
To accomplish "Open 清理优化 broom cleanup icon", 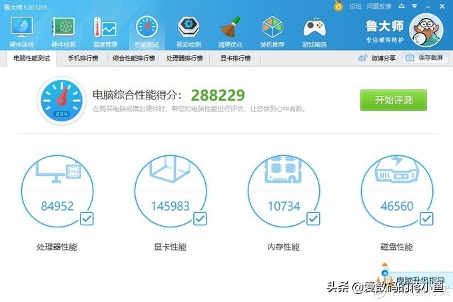I will [230, 32].
